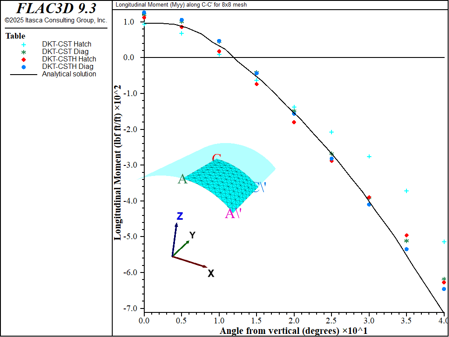Viewport: 449px width, 337px height.
Task: Select the 'Analytical solution' legend text
Action: (69, 74)
